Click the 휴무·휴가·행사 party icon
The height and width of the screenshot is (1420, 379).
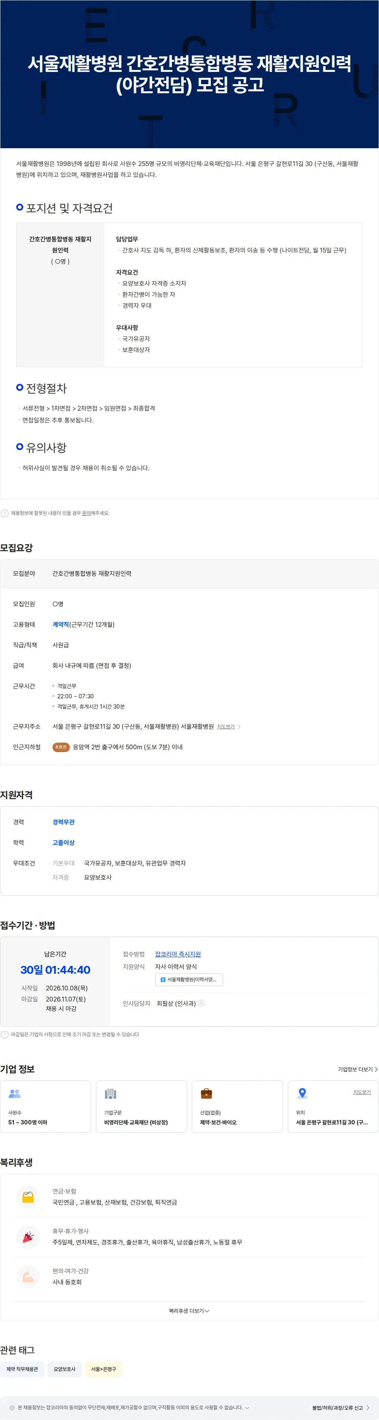point(28,1237)
